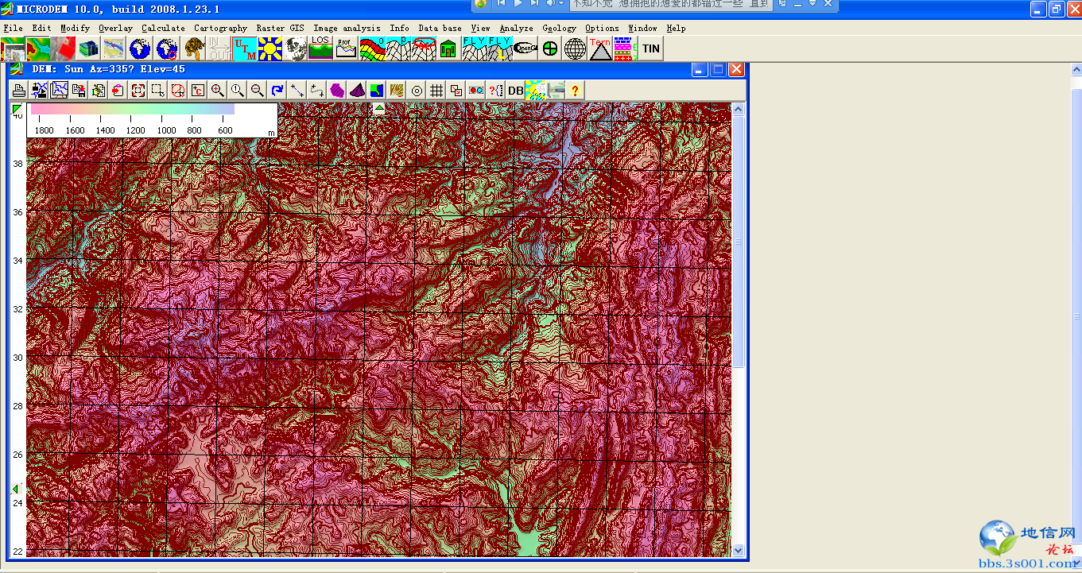
Task: Click the zoom out magnifier
Action: [257, 90]
